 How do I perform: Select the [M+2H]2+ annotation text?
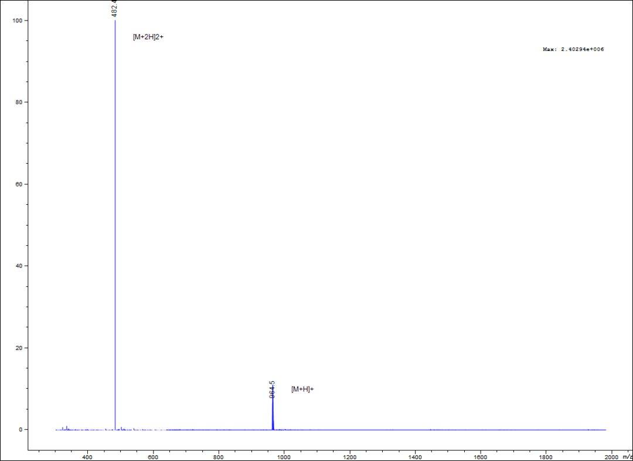point(148,37)
